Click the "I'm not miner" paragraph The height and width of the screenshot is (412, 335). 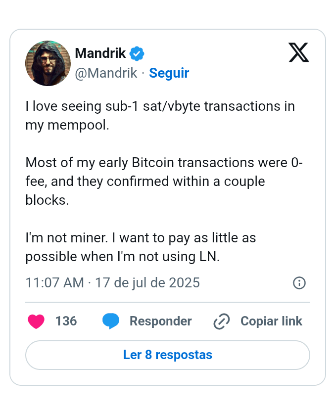click(x=141, y=247)
